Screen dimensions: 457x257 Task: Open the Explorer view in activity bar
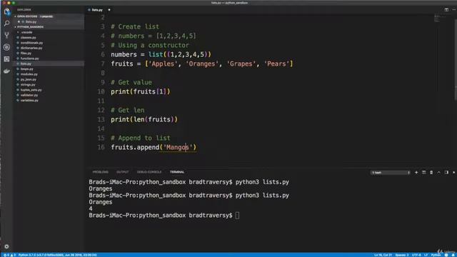click(6, 11)
